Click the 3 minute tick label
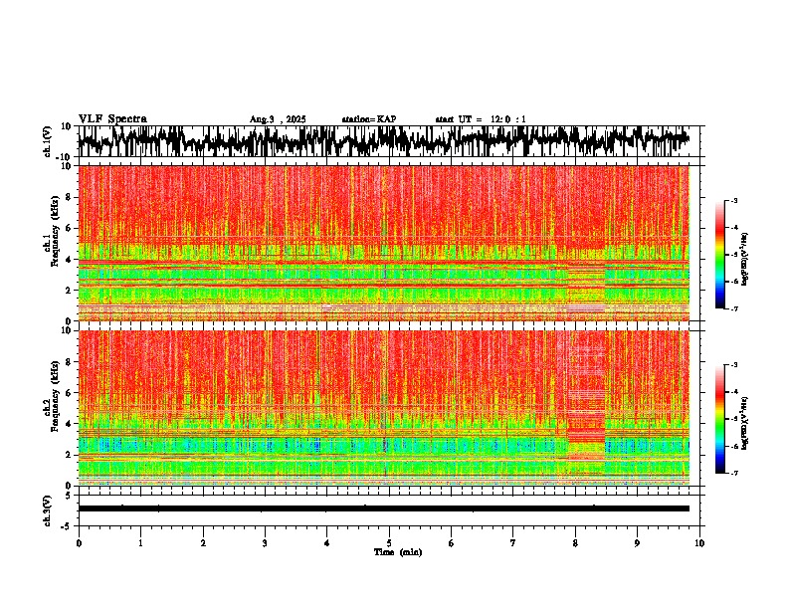Screen dimensions: 788x609 click(x=265, y=543)
